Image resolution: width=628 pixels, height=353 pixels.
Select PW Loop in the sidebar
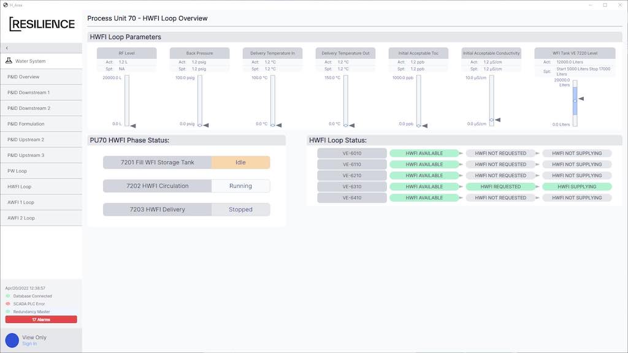pyautogui.click(x=41, y=171)
